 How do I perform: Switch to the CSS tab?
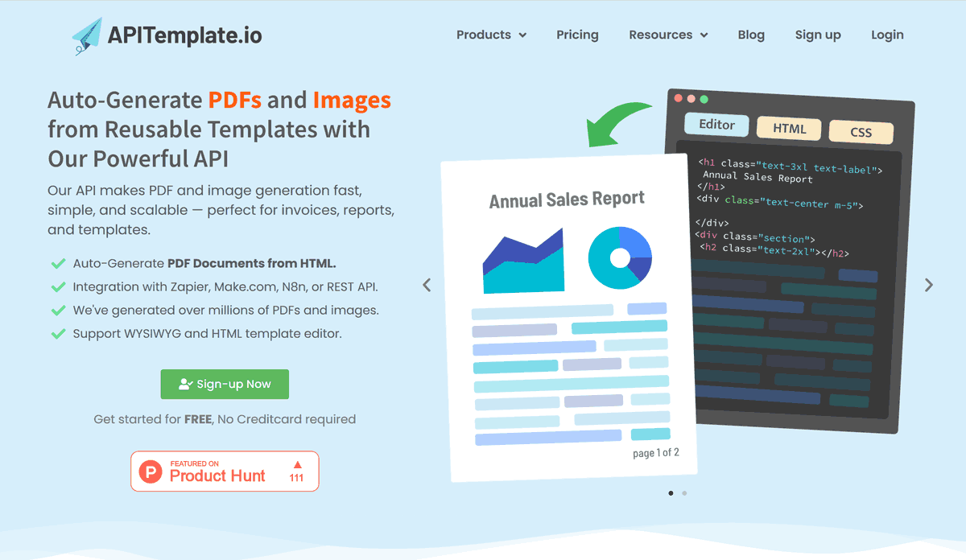(861, 132)
